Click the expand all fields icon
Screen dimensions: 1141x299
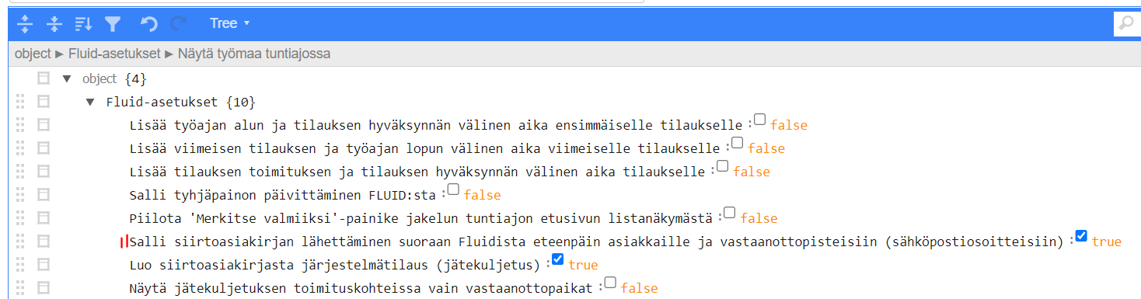25,24
